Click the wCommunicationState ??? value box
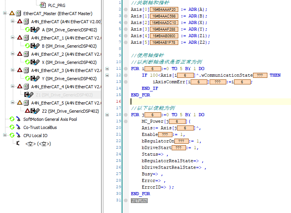Image resolution: width=291 pixels, height=213 pixels. coord(260,76)
